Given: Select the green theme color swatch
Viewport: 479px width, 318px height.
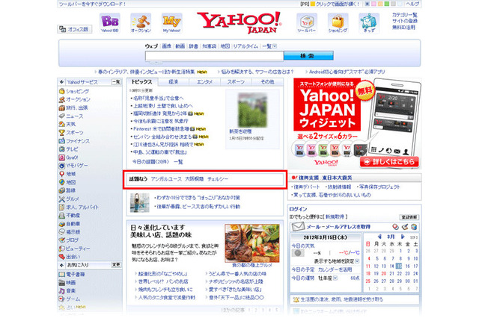Looking at the screenshot, I should (387, 4).
